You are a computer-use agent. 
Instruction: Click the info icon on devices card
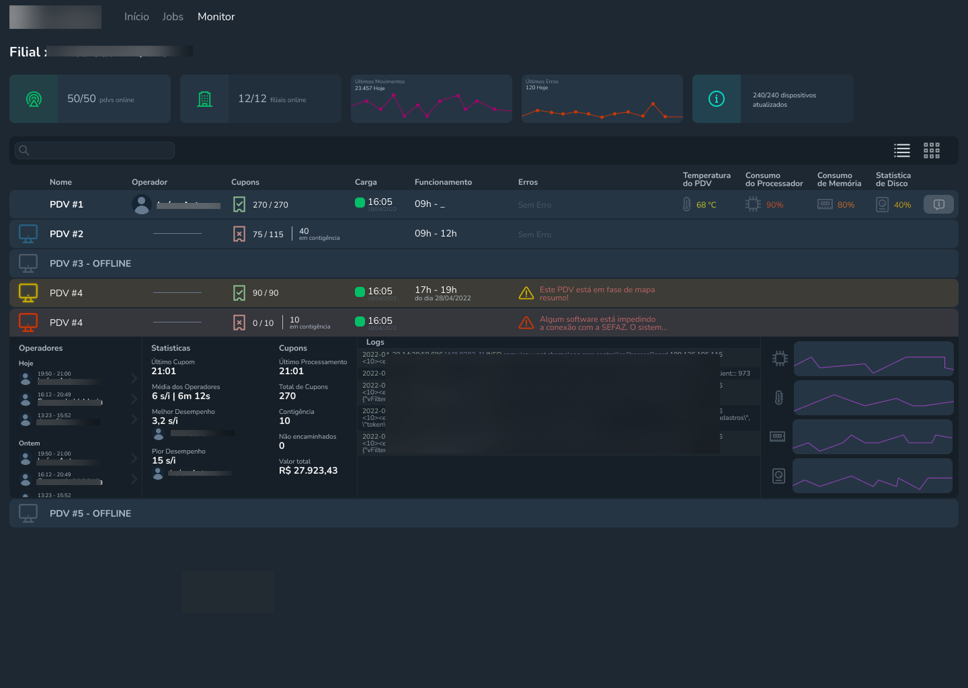tap(717, 99)
